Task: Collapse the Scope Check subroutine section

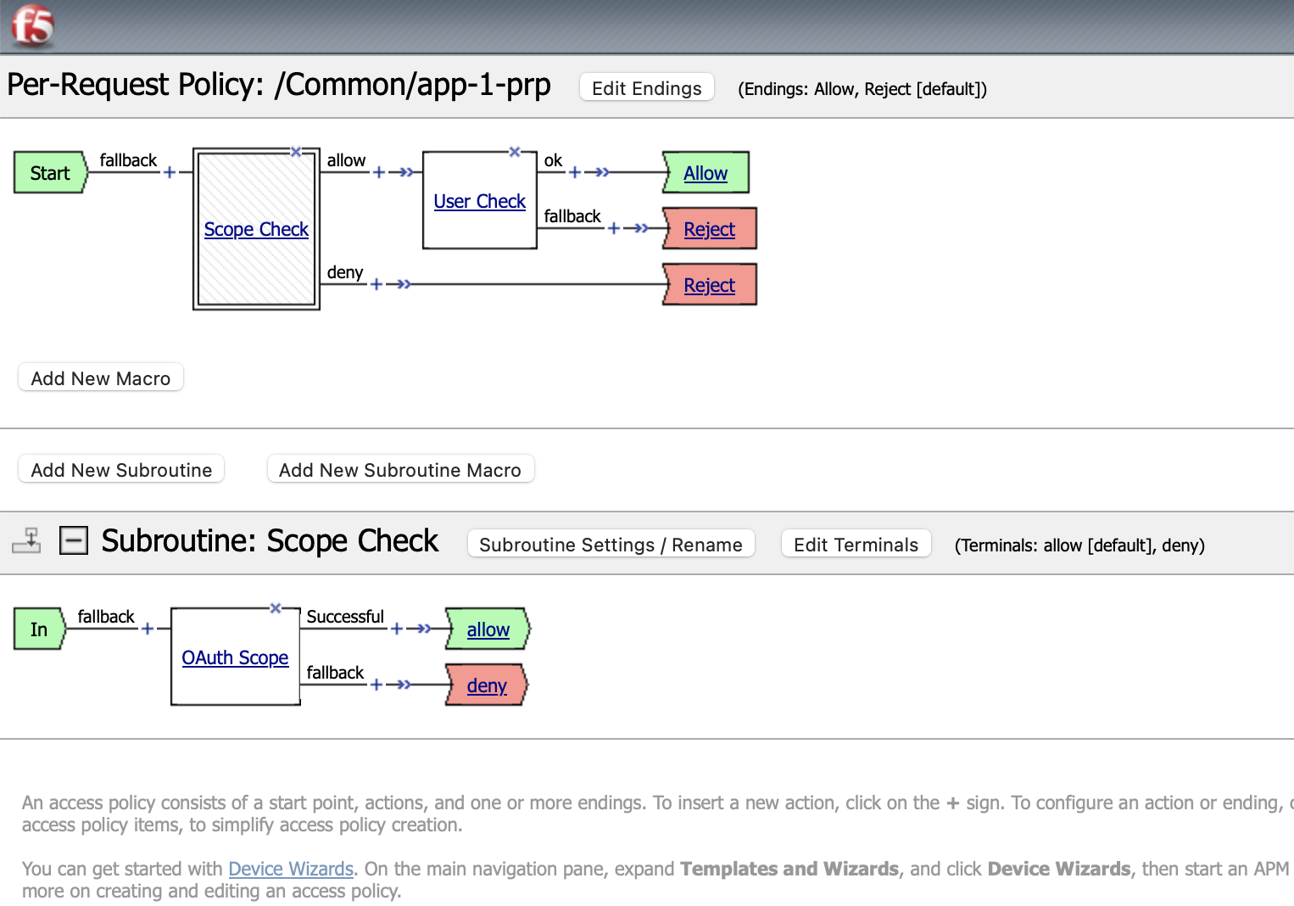Action: [74, 540]
